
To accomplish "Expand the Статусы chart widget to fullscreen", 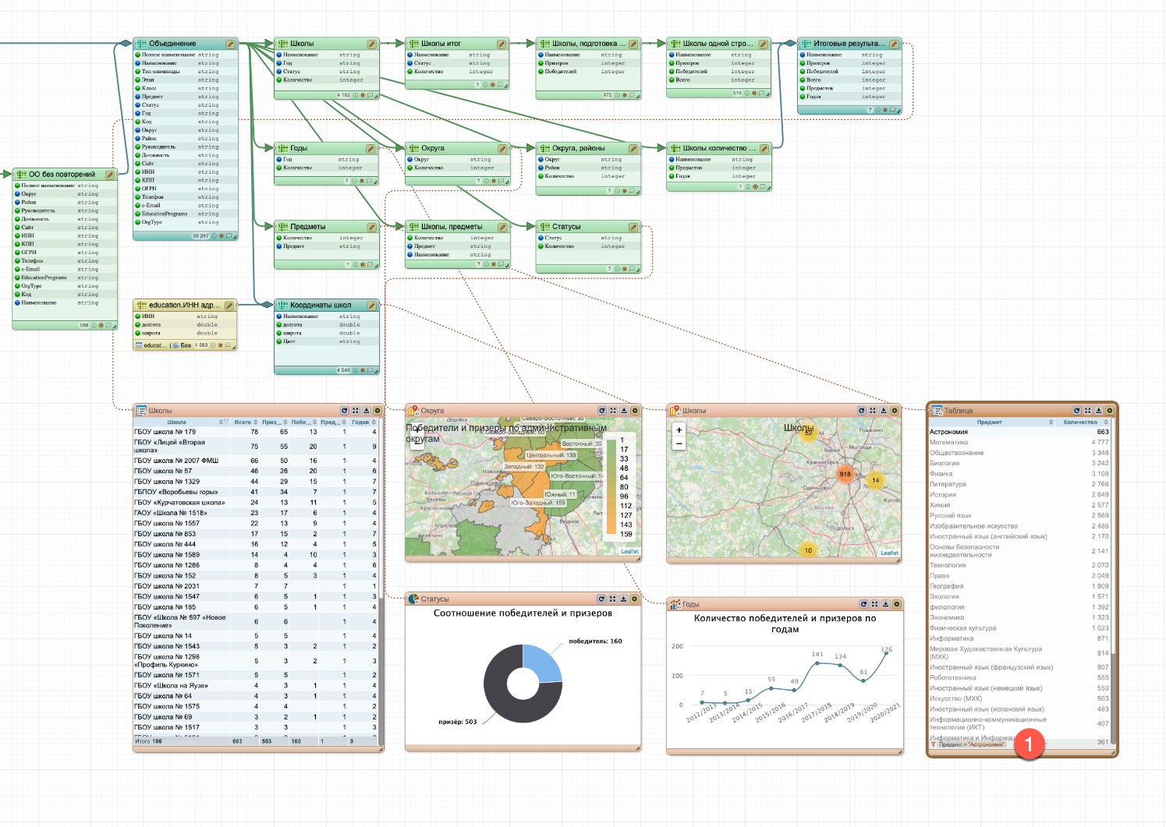I will click(x=613, y=599).
